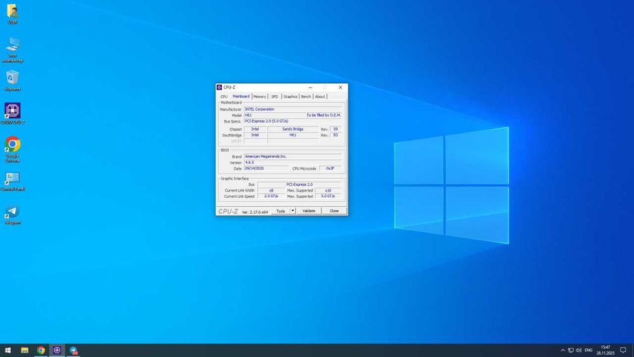
Task: Click the Windows Start button
Action: click(8, 350)
